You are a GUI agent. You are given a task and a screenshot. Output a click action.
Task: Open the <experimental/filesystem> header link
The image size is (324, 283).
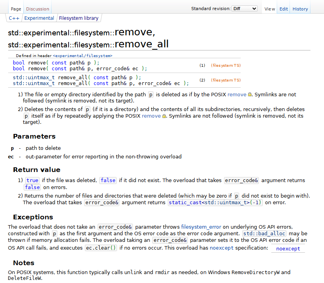[x=83, y=56]
